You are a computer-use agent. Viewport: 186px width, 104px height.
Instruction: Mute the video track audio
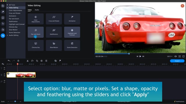click(4, 76)
